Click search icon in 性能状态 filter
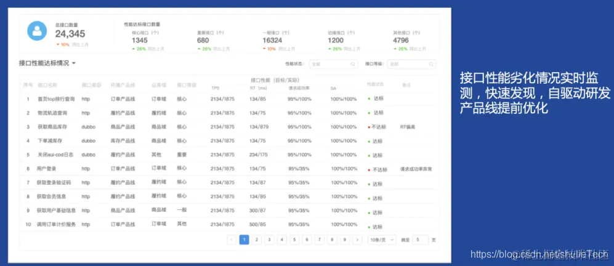This screenshot has height=266, width=614. coord(353,64)
